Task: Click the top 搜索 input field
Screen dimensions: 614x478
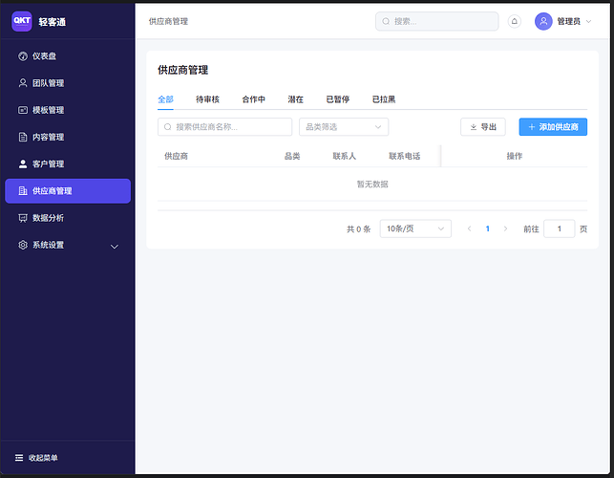Action: 436,21
